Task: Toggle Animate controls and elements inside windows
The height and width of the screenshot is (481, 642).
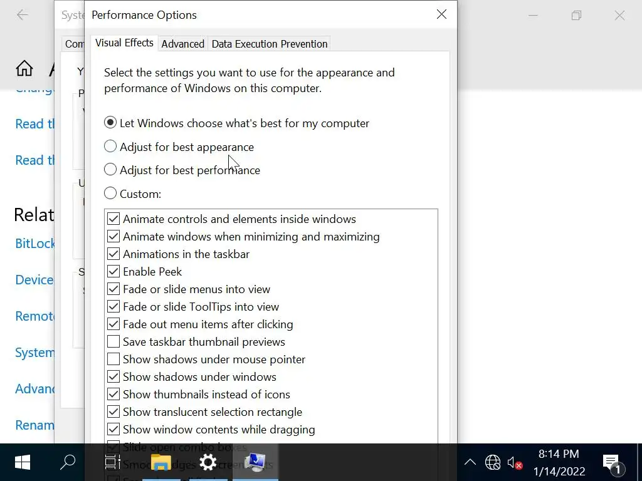Action: click(231, 219)
